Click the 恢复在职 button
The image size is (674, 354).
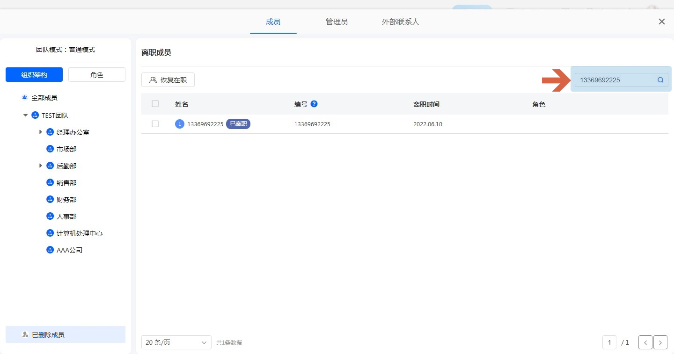tap(168, 80)
